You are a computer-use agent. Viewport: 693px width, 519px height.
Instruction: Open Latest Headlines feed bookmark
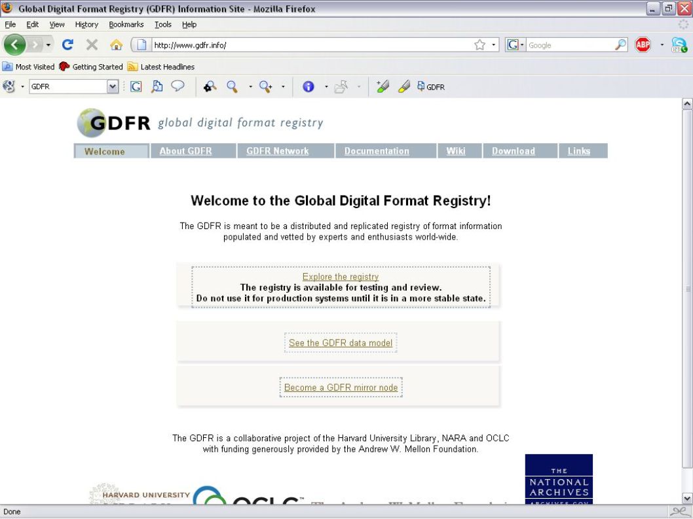click(x=161, y=67)
